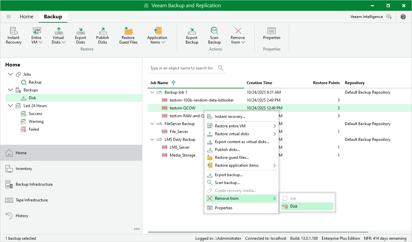Sort by Creation Time column header

click(260, 83)
